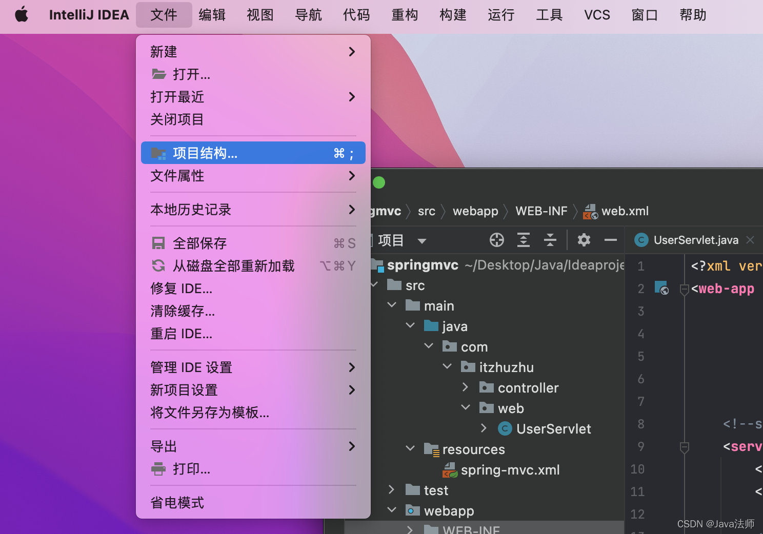The height and width of the screenshot is (534, 763).
Task: Open the 项目 view dropdown arrow
Action: coord(422,241)
